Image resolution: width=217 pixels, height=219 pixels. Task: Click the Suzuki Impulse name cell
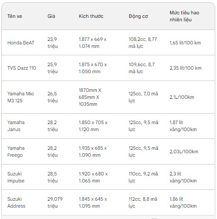coord(16,177)
